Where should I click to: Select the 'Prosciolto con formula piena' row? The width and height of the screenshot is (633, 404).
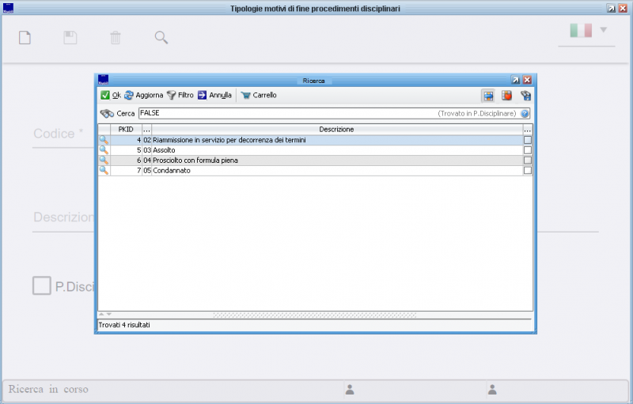[x=315, y=160]
